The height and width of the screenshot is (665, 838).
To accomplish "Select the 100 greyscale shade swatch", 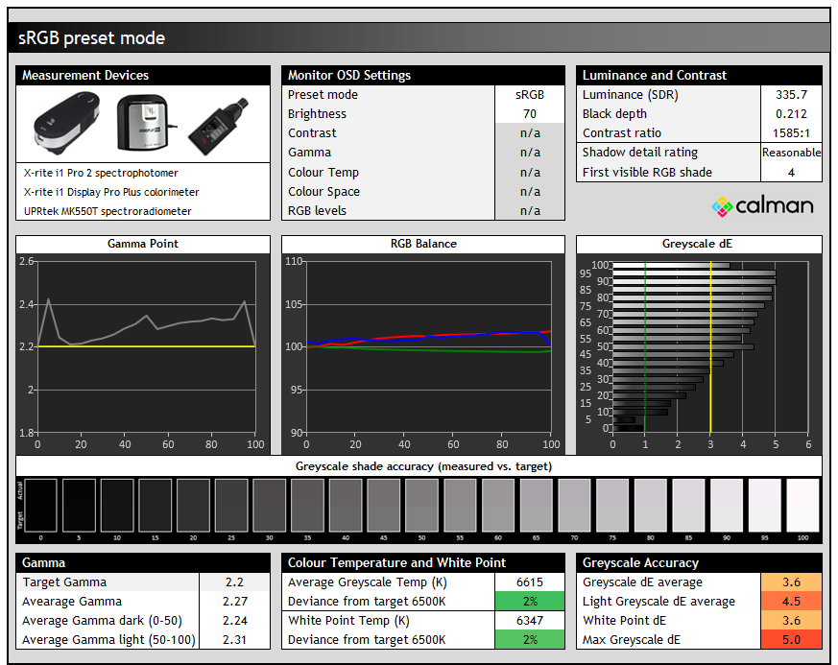I will tap(802, 506).
